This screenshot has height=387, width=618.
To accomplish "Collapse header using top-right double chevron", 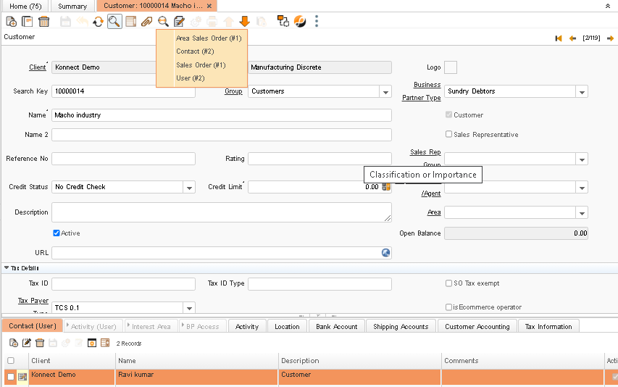I will point(608,6).
